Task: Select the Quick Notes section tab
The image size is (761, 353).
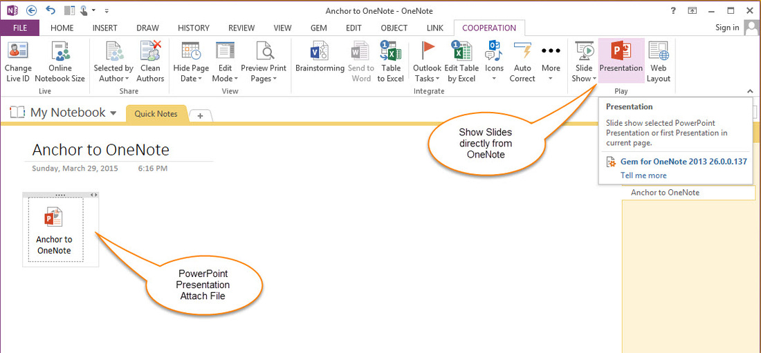Action: click(x=156, y=114)
